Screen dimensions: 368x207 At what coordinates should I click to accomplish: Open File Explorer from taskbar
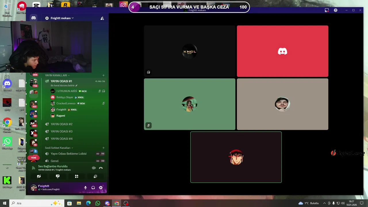tap(79, 203)
